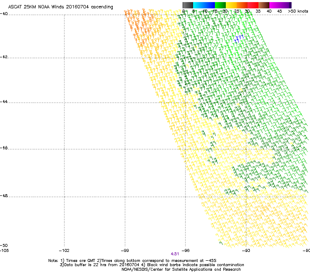
Task: Click the -96 longitude axis label
Action: click(186, 251)
